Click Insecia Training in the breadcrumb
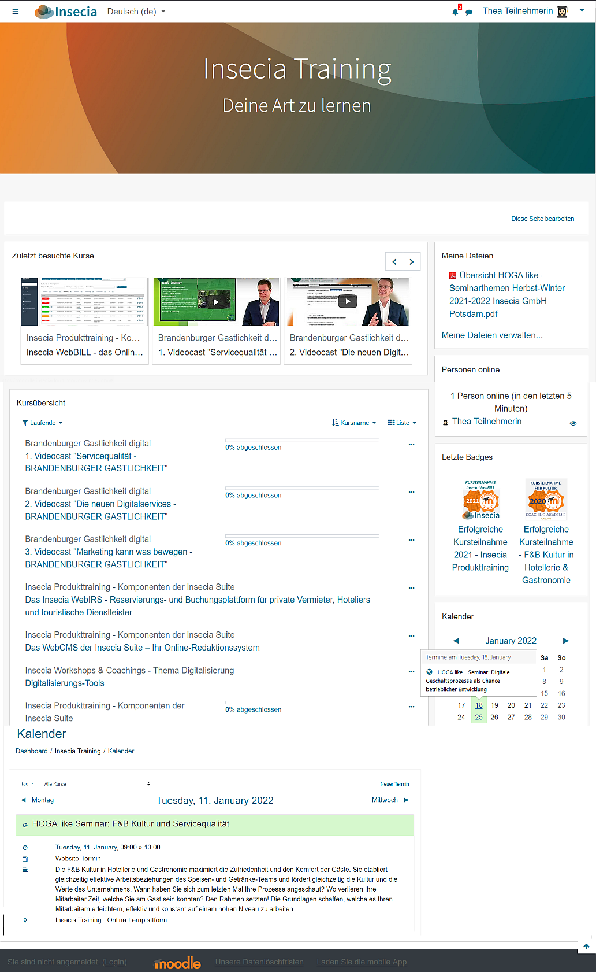596x972 pixels. (78, 751)
